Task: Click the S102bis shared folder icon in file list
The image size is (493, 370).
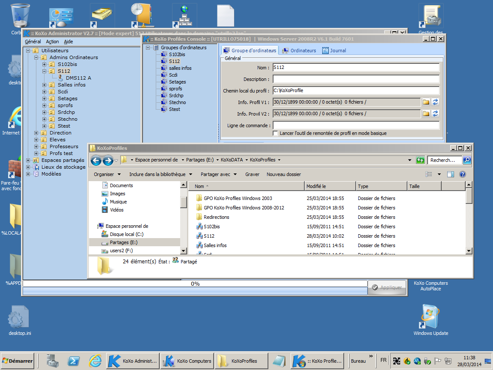Action: tap(199, 227)
